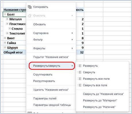Select the value 8 in Винт row

[82, 38]
